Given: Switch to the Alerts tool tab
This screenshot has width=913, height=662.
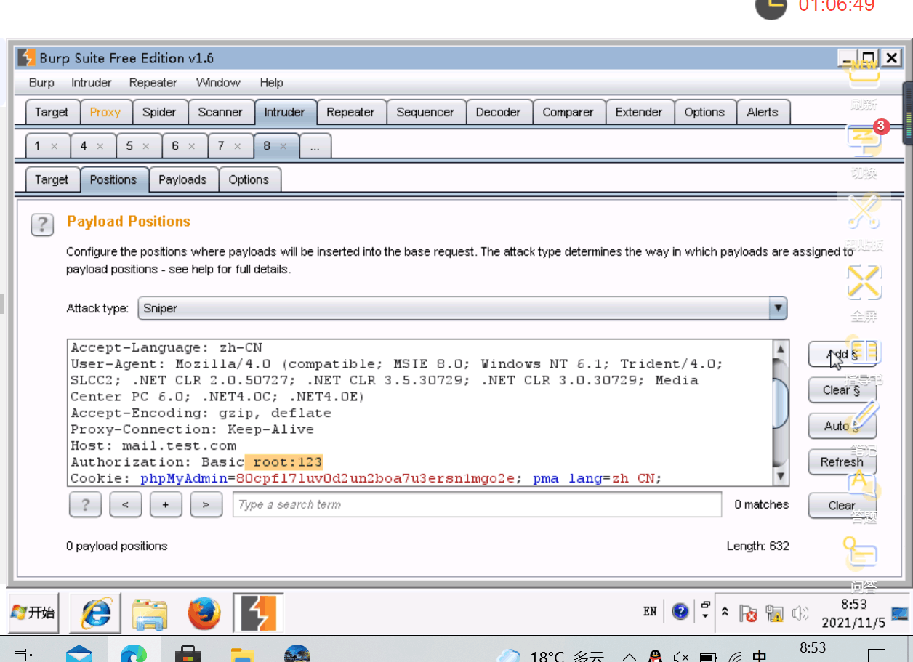Looking at the screenshot, I should 763,113.
